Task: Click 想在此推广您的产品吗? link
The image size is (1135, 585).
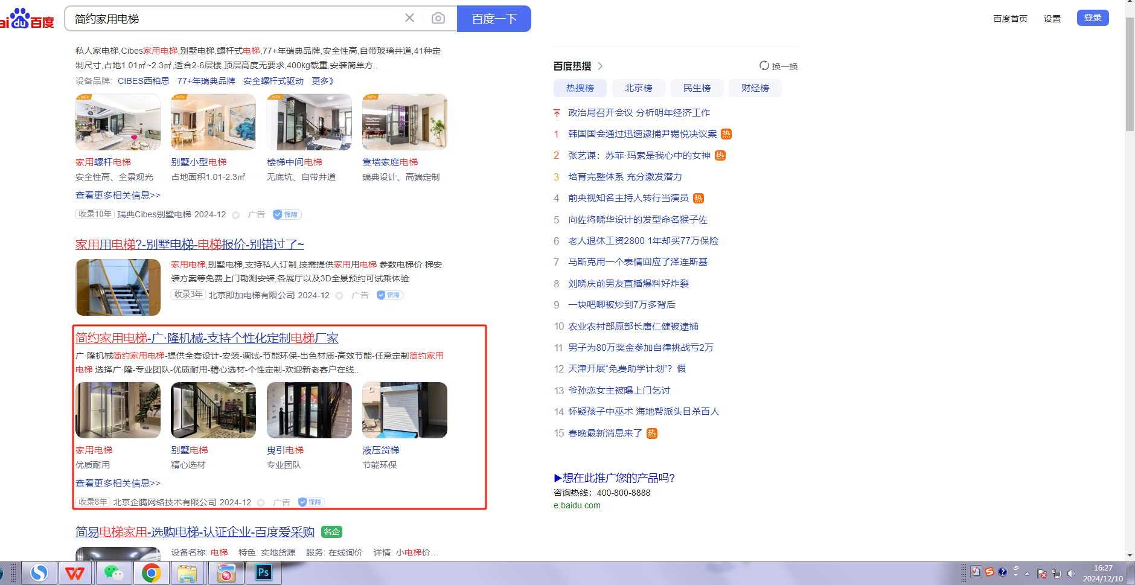Action: pos(615,478)
